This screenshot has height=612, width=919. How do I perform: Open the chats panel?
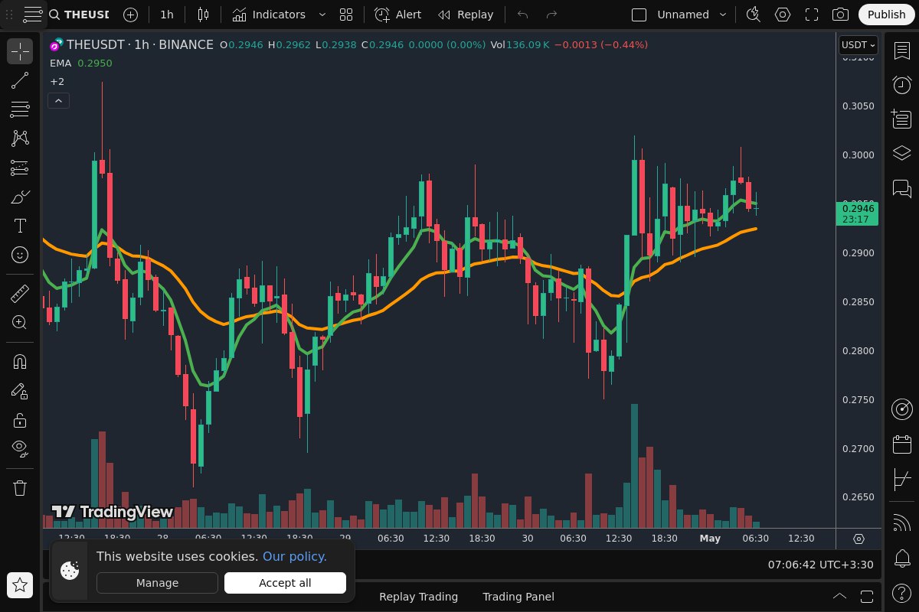coord(901,187)
